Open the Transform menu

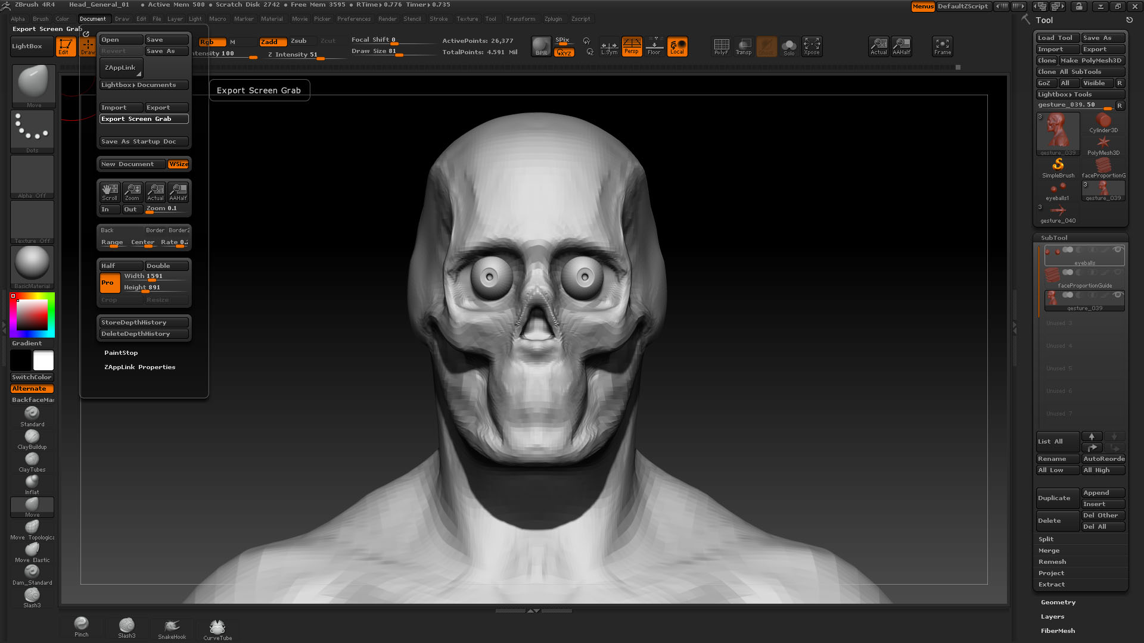pyautogui.click(x=521, y=19)
